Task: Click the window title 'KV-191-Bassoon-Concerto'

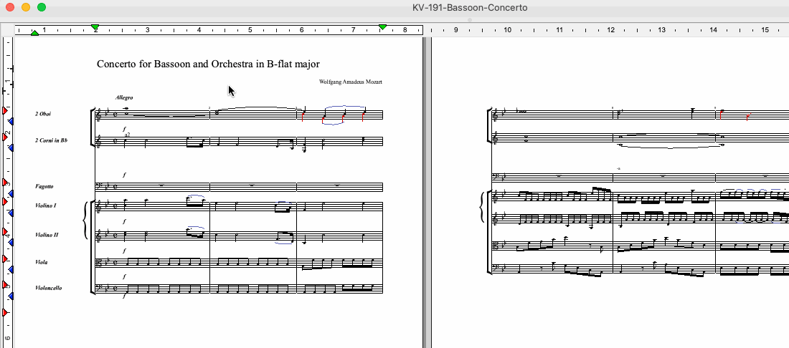Action: pos(470,8)
